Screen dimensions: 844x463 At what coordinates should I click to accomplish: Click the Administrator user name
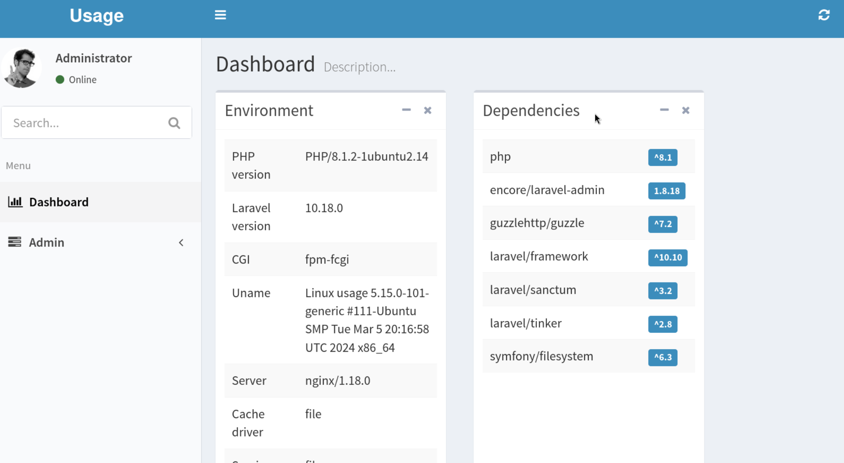coord(93,58)
